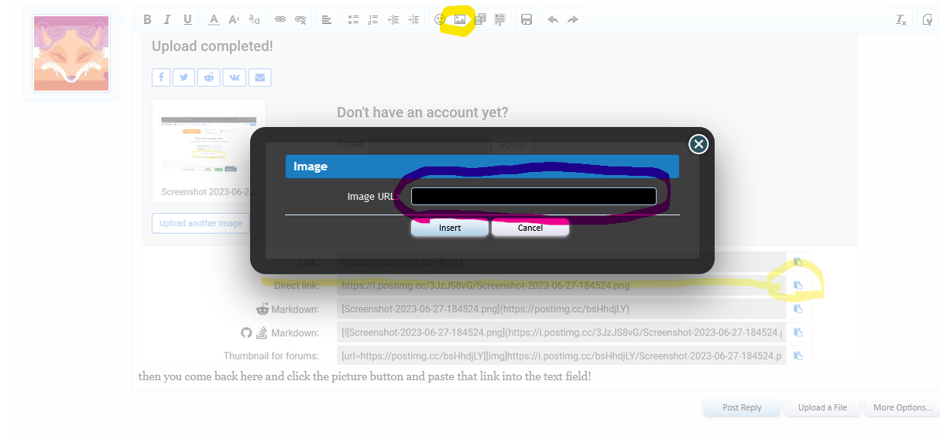Click the Cancel button in Image dialog
The height and width of the screenshot is (436, 940).
click(x=530, y=228)
